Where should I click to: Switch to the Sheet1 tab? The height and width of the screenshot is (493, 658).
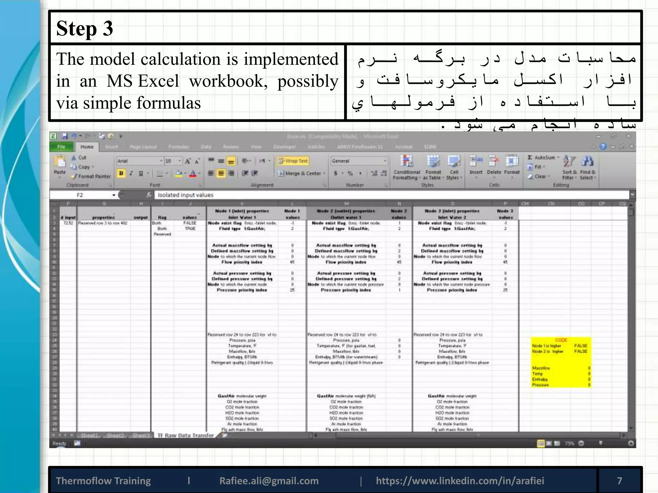tap(89, 435)
